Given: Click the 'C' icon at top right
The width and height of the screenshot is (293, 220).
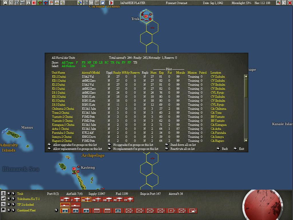Looking at the screenshot, I should click(x=284, y=3).
